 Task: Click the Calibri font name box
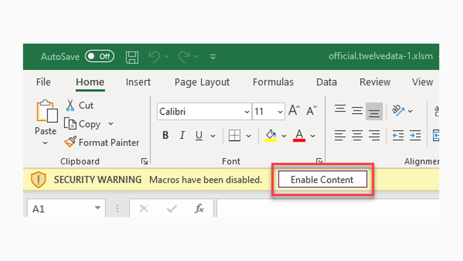200,112
